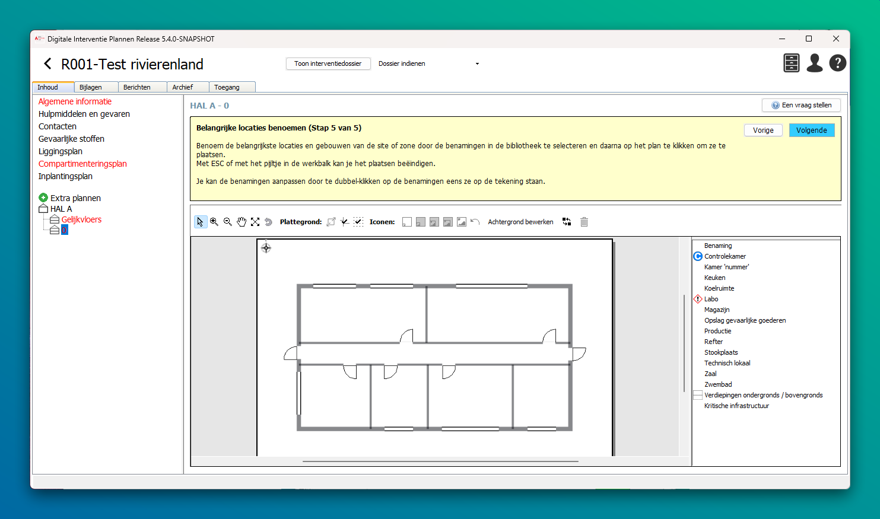Activate the zoom in magnifier tool
This screenshot has height=519, width=880.
(x=214, y=222)
